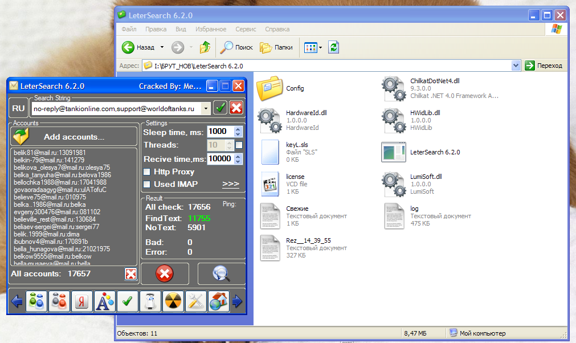Click the Explorer address bar path field
576x343 pixels.
point(327,66)
